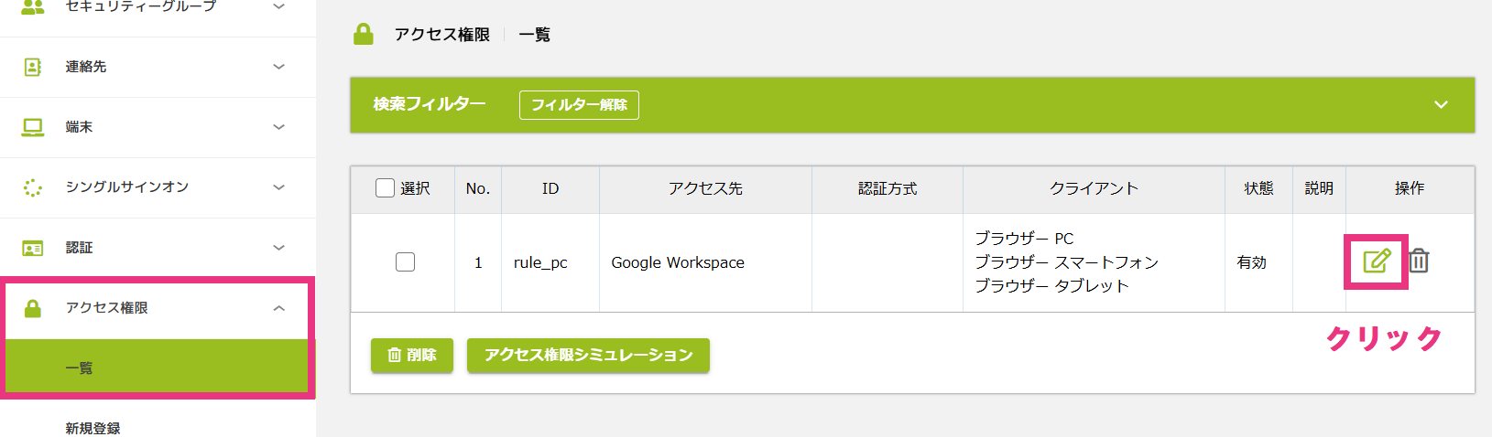The width and height of the screenshot is (1492, 437).
Task: Click the アクセス権限シミュレーション button
Action: point(588,355)
